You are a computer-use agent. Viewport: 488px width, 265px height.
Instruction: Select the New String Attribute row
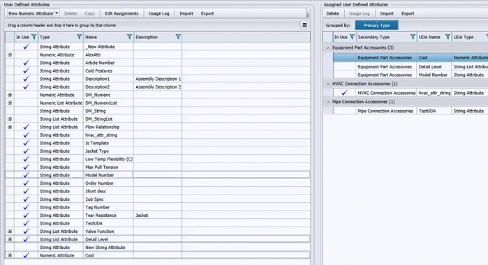pyautogui.click(x=158, y=248)
